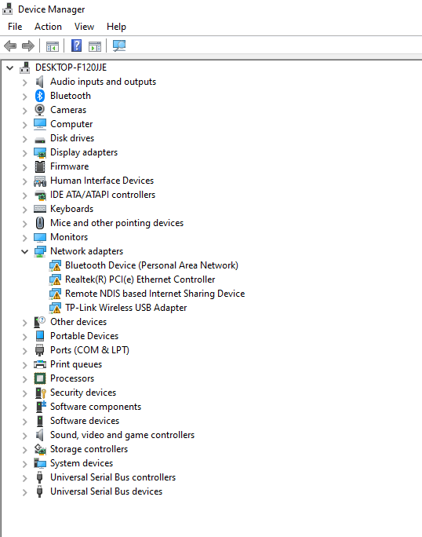Click the Mice and other pointing devices icon

click(x=40, y=223)
